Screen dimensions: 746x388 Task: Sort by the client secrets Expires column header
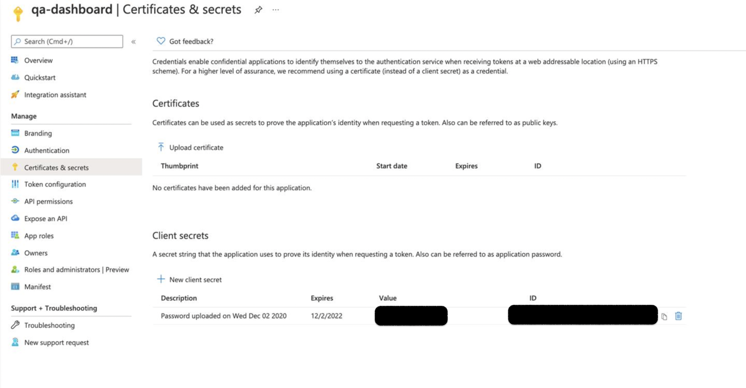pos(322,298)
